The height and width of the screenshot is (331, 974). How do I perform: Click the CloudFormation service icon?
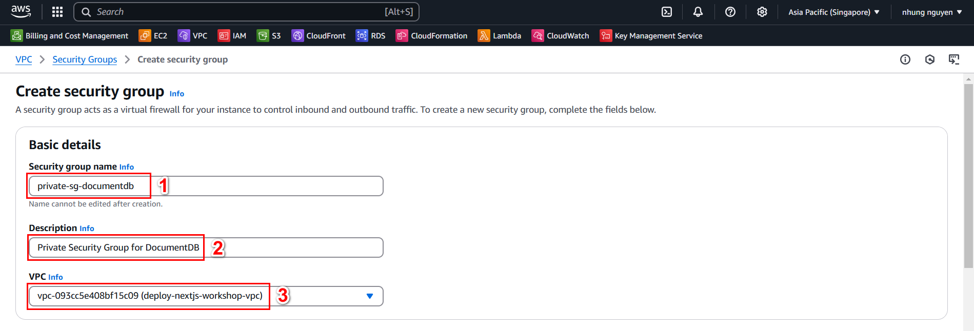[x=402, y=35]
